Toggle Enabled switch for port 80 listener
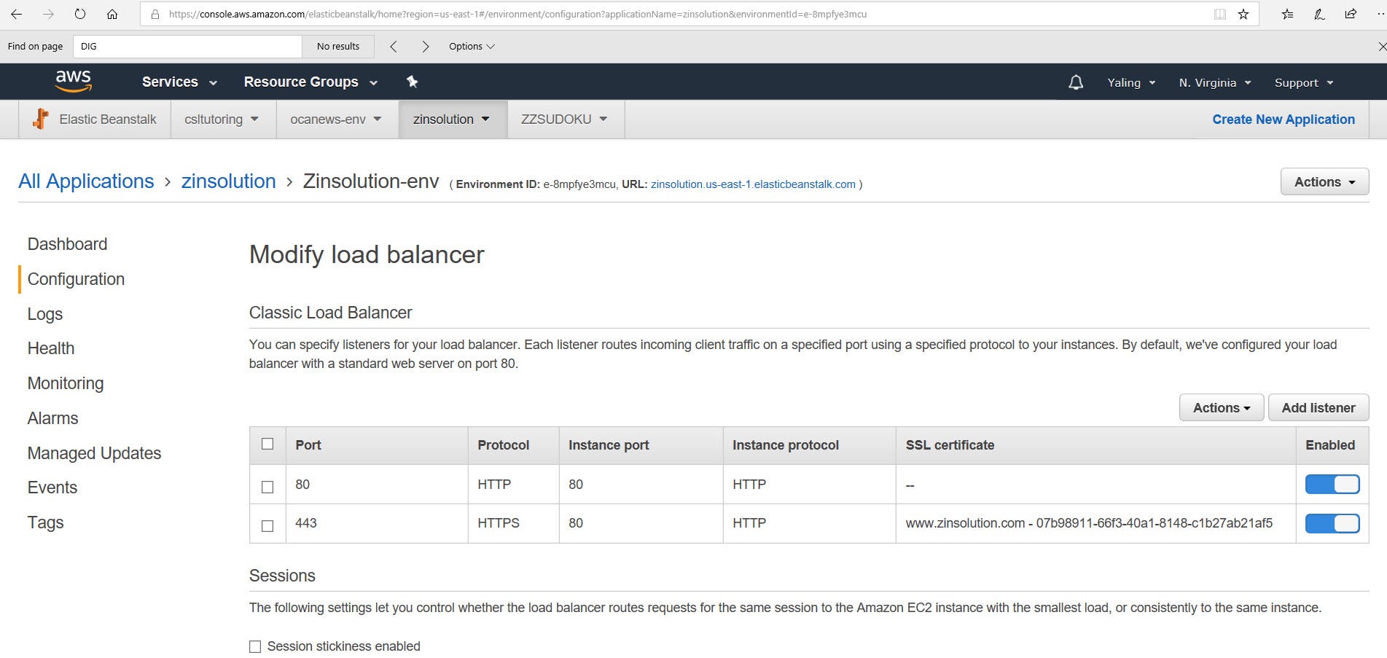Viewport: 1387px width, 658px height. [x=1332, y=485]
